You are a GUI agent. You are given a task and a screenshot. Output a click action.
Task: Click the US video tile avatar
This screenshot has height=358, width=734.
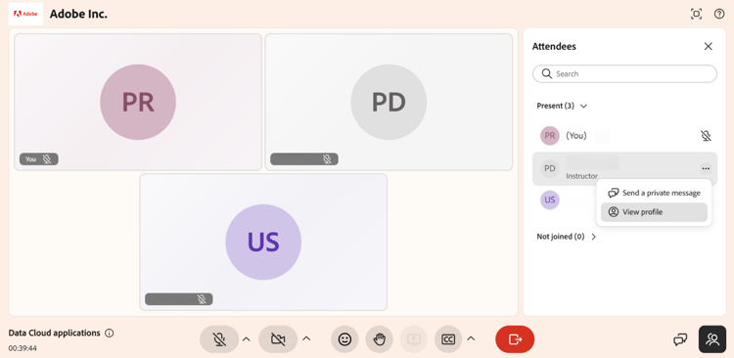click(x=263, y=242)
